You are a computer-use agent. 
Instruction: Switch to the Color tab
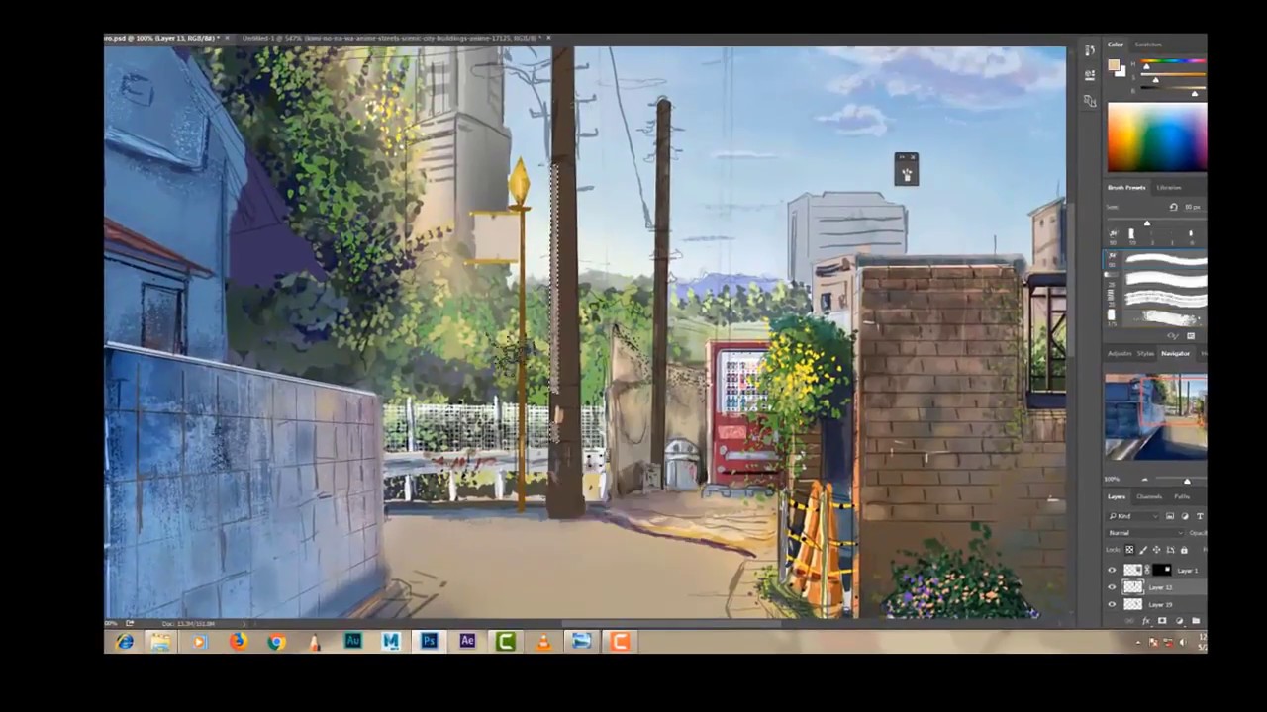point(1116,44)
